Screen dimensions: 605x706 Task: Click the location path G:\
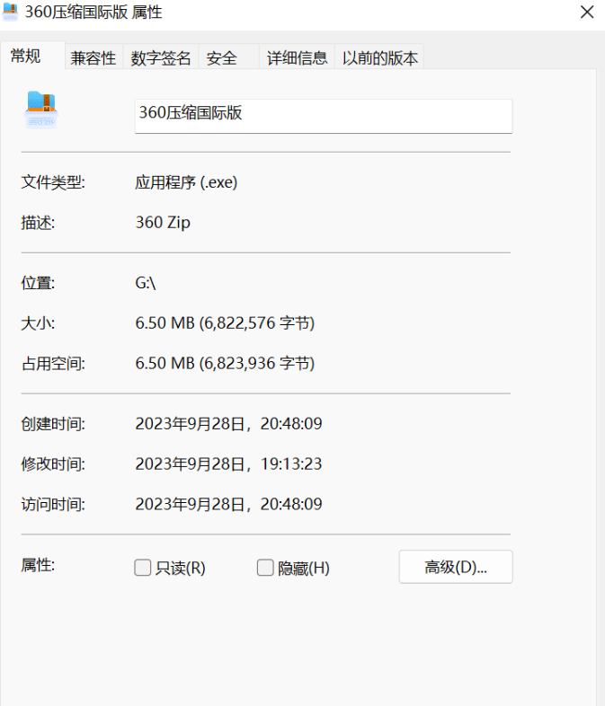[x=146, y=283]
